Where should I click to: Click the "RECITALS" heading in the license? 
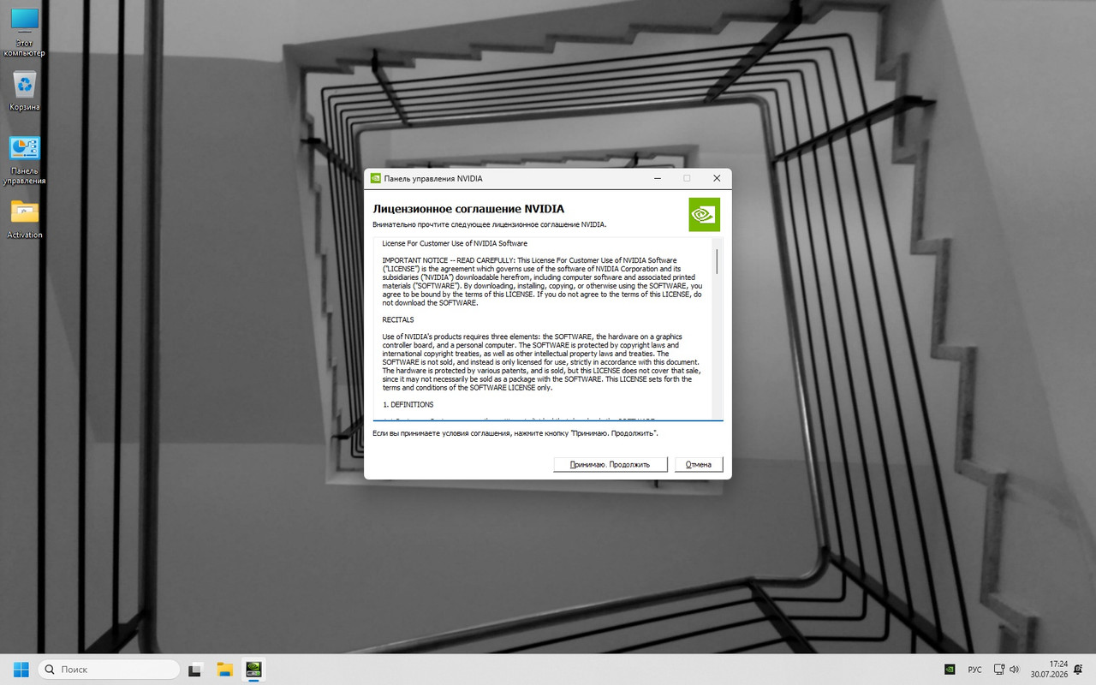coord(398,319)
